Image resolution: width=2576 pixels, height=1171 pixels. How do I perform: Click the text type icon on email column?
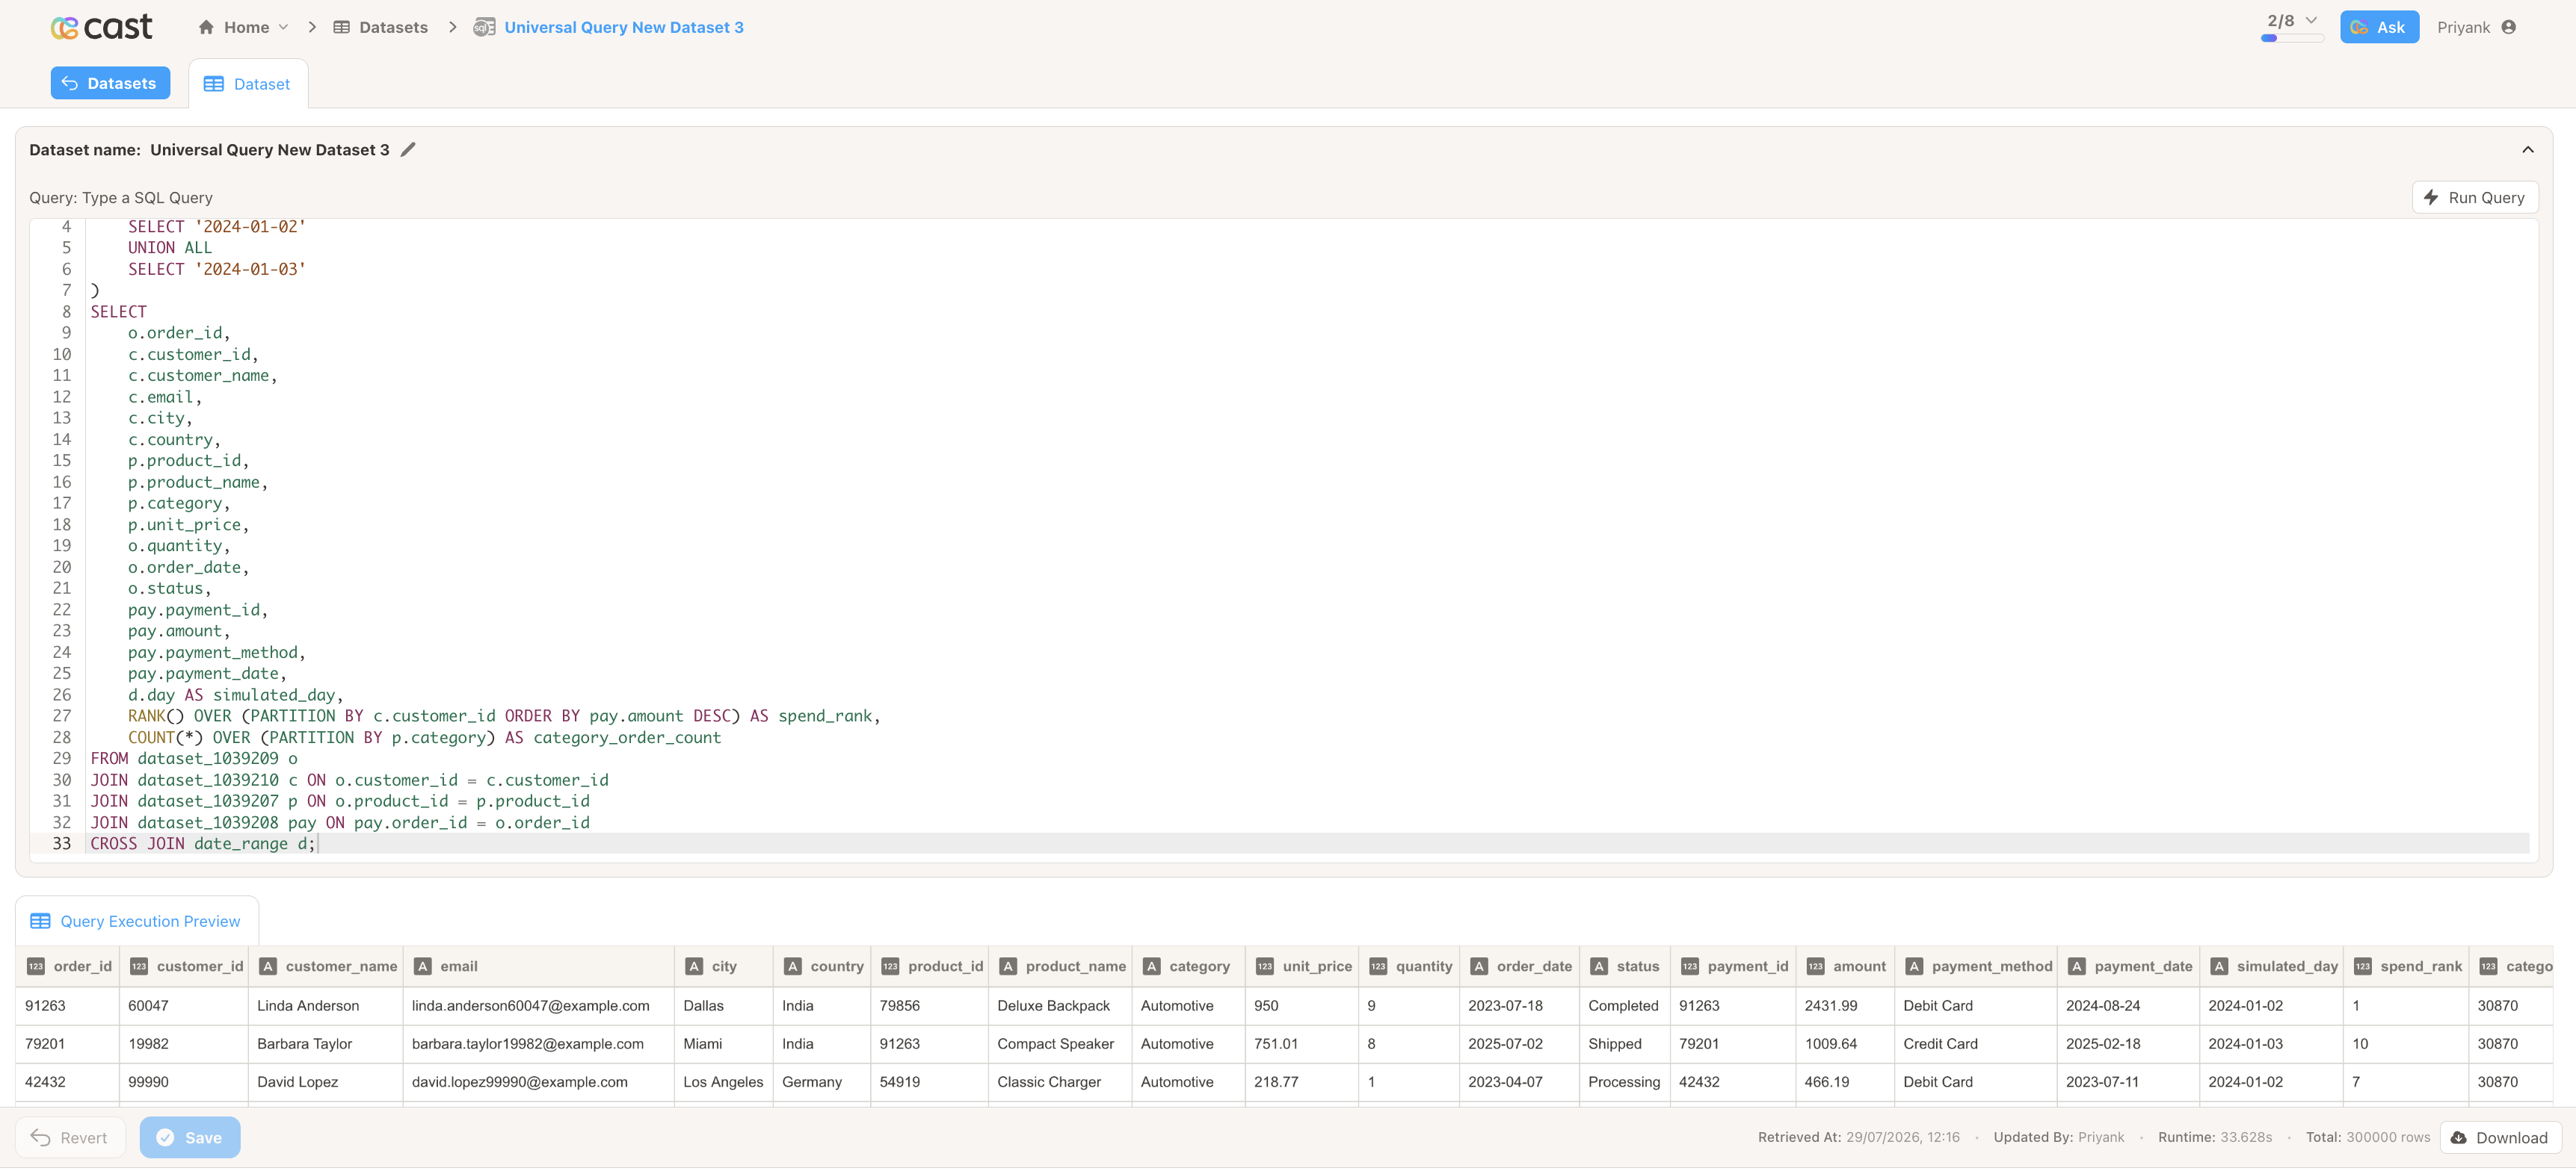pos(423,966)
